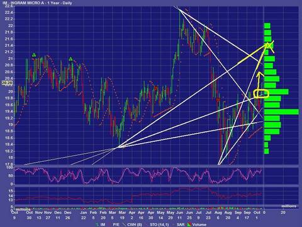302x227 pixels.
Task: Click the red down marker near May 14
Action: coord(155,88)
